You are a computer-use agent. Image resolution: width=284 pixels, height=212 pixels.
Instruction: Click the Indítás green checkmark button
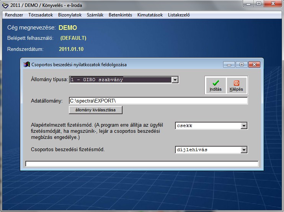pos(215,85)
